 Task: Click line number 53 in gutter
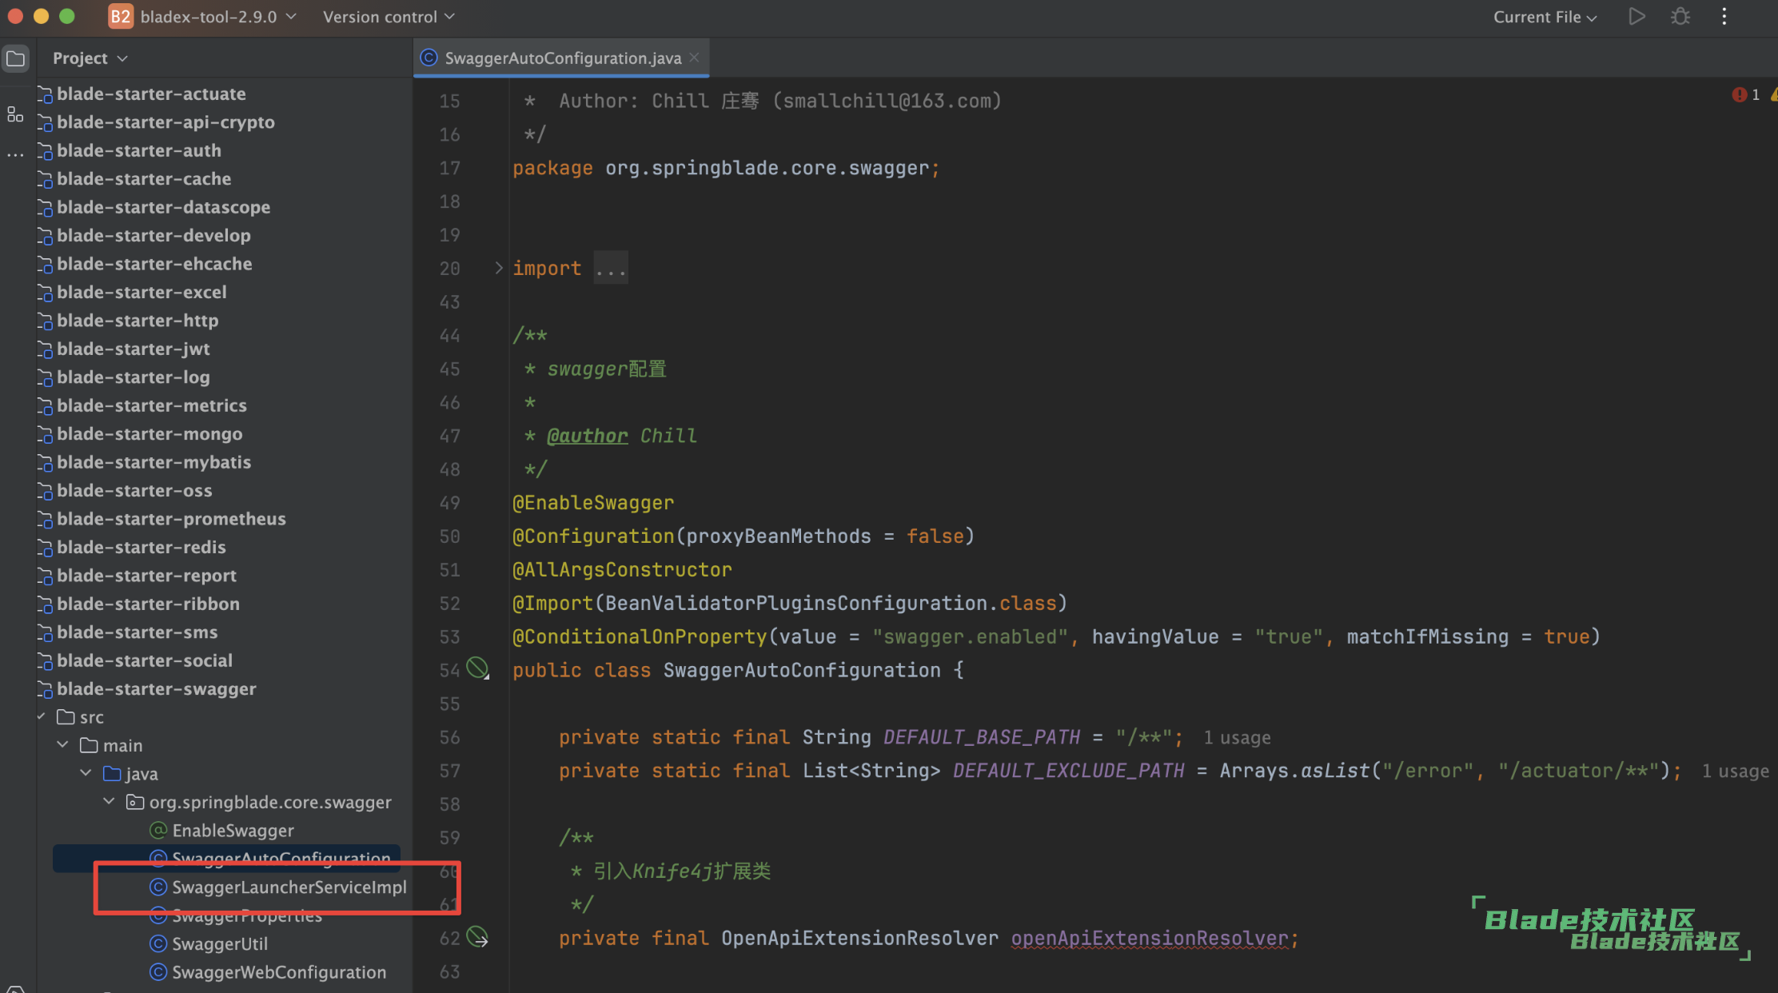450,637
